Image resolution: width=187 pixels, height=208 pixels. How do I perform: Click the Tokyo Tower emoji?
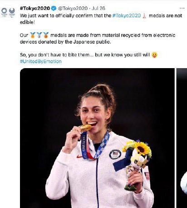tap(144, 16)
